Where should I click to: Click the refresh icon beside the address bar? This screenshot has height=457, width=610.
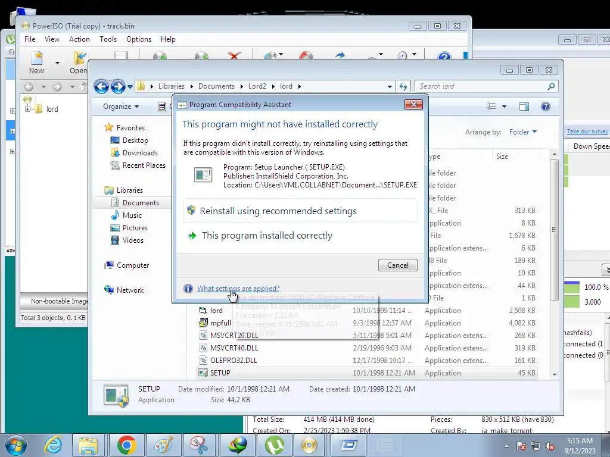[403, 87]
